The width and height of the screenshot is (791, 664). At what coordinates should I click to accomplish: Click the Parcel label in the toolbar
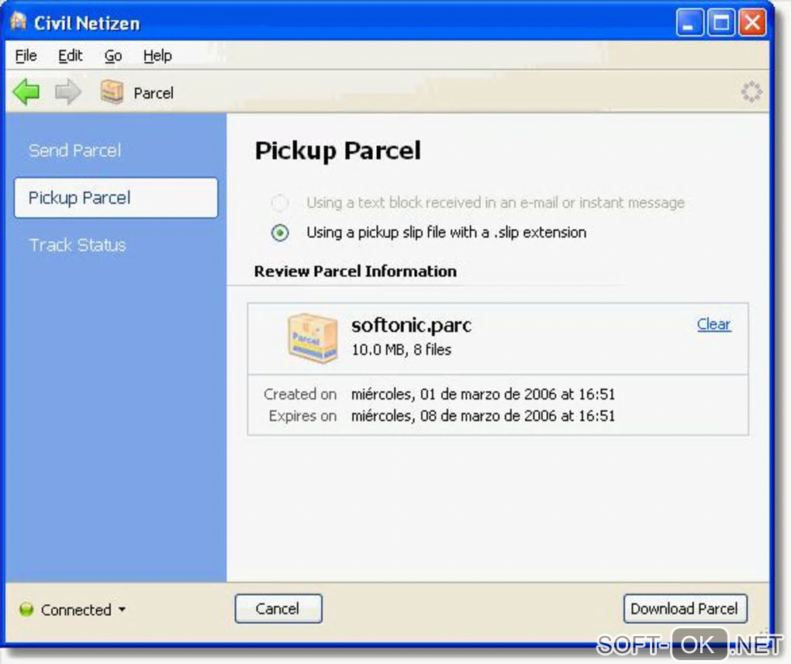point(154,93)
